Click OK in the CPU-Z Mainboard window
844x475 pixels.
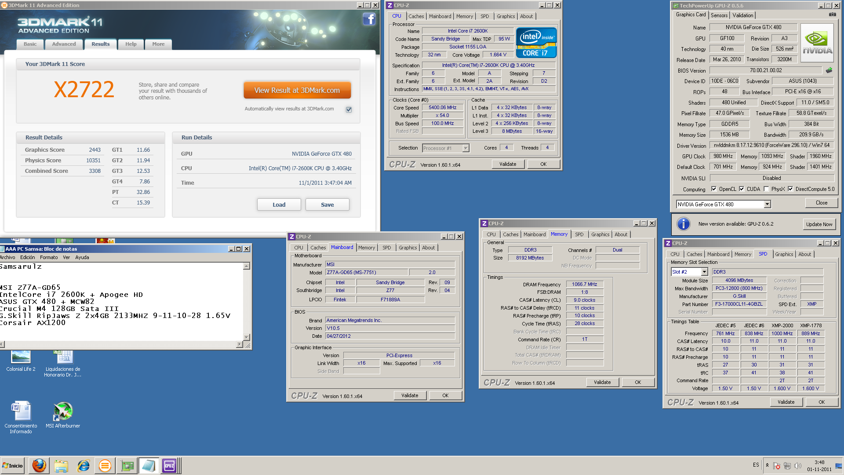pos(445,395)
